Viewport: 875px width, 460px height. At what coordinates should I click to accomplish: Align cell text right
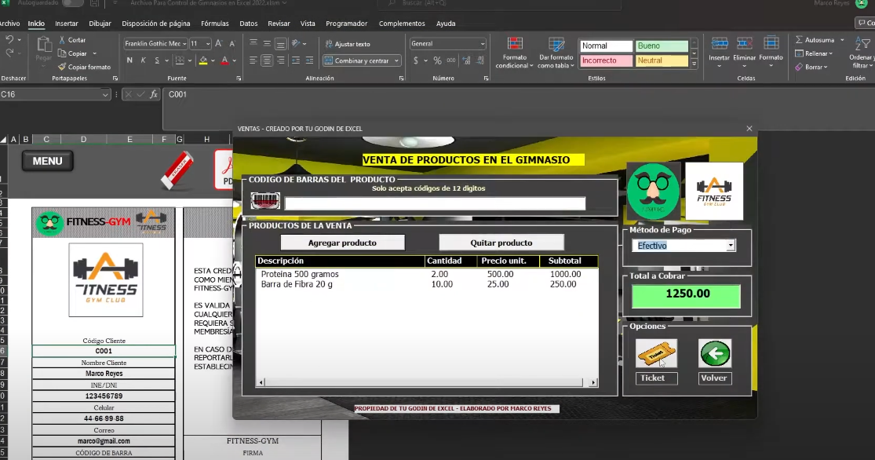coord(281,60)
